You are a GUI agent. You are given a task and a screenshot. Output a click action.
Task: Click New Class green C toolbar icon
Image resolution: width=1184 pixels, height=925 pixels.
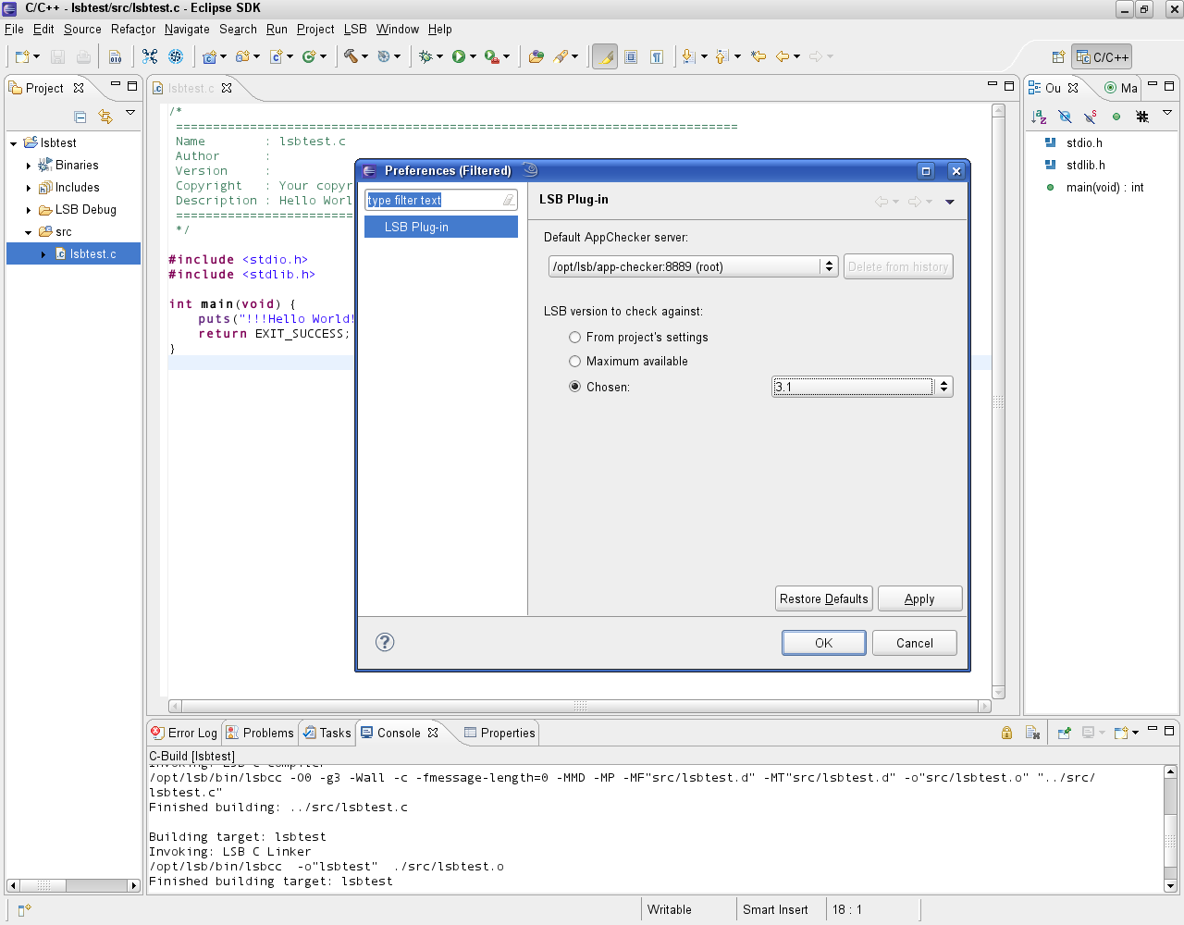(309, 56)
